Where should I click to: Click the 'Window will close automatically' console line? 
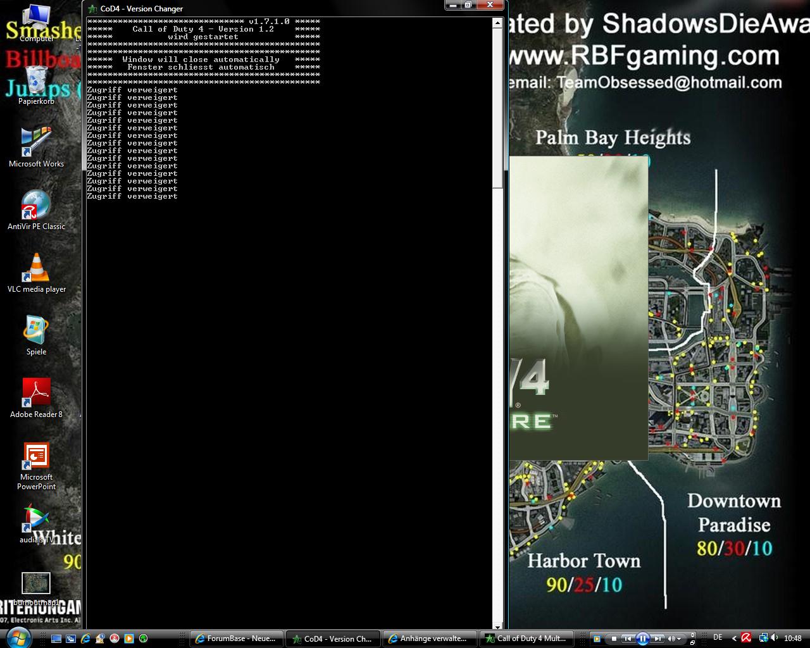click(x=201, y=59)
